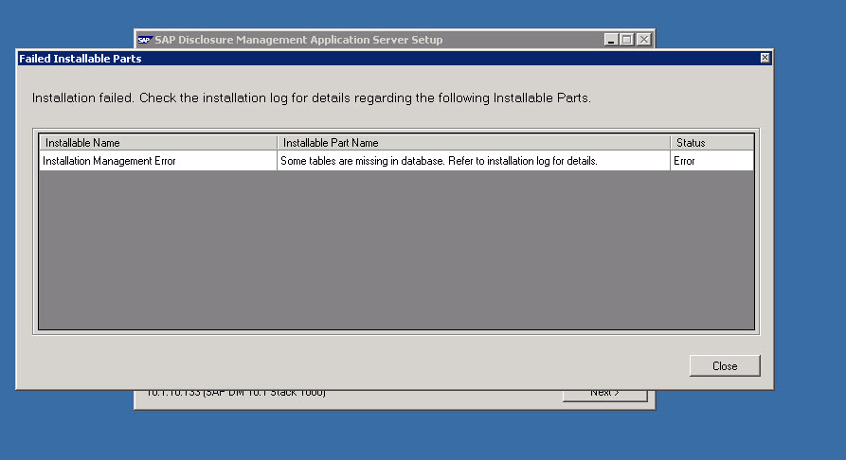Close the Failed Installable Parts dialog via X

[x=765, y=58]
